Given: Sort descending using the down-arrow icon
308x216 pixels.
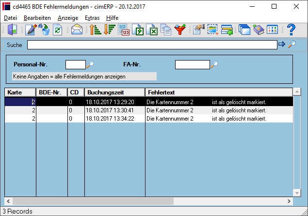Looking at the screenshot, I should pos(110,30).
